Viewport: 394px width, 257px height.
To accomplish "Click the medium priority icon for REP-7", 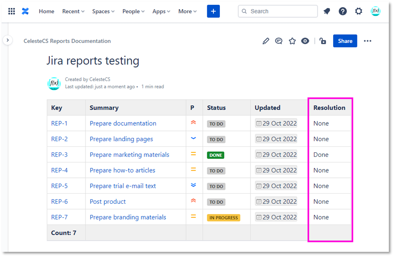I will (193, 216).
